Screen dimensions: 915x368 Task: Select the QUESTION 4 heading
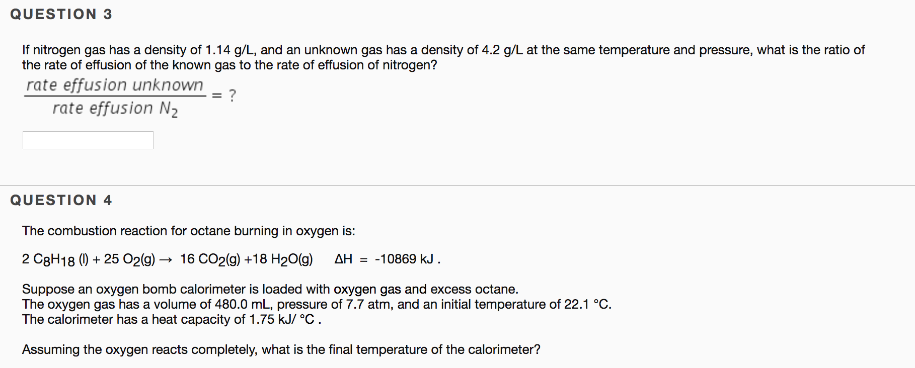tap(60, 200)
